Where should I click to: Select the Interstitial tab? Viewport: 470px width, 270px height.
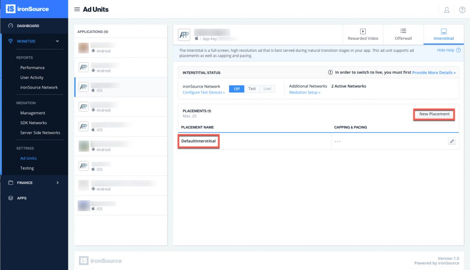click(444, 35)
